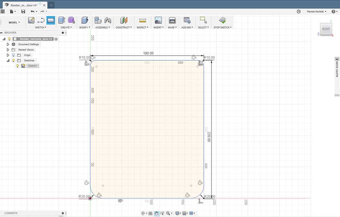Open the SKETCH menu

point(41,27)
